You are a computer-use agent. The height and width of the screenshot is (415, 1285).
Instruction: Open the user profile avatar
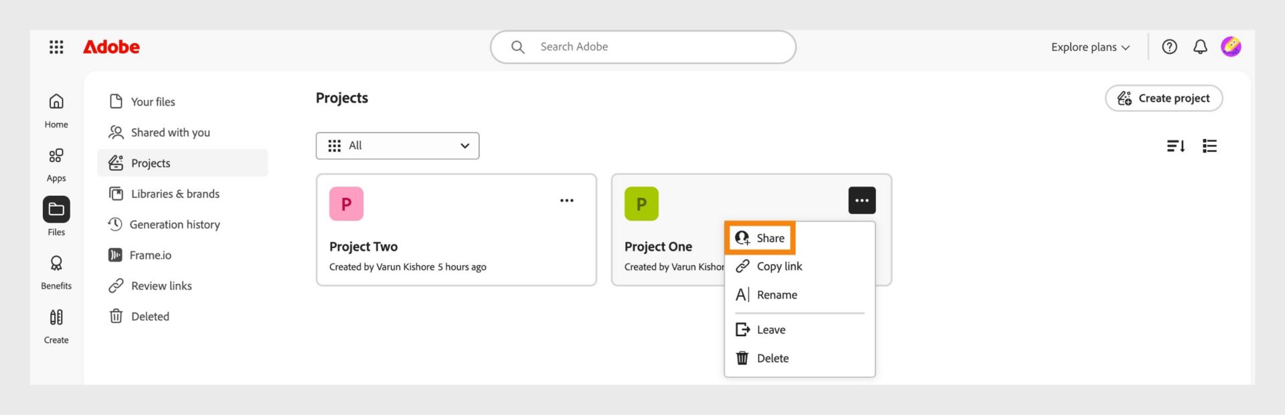[x=1231, y=47]
